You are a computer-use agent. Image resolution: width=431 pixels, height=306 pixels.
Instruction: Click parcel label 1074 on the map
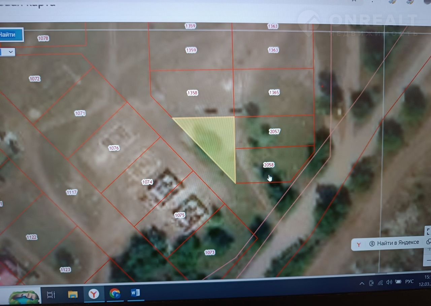[147, 182]
